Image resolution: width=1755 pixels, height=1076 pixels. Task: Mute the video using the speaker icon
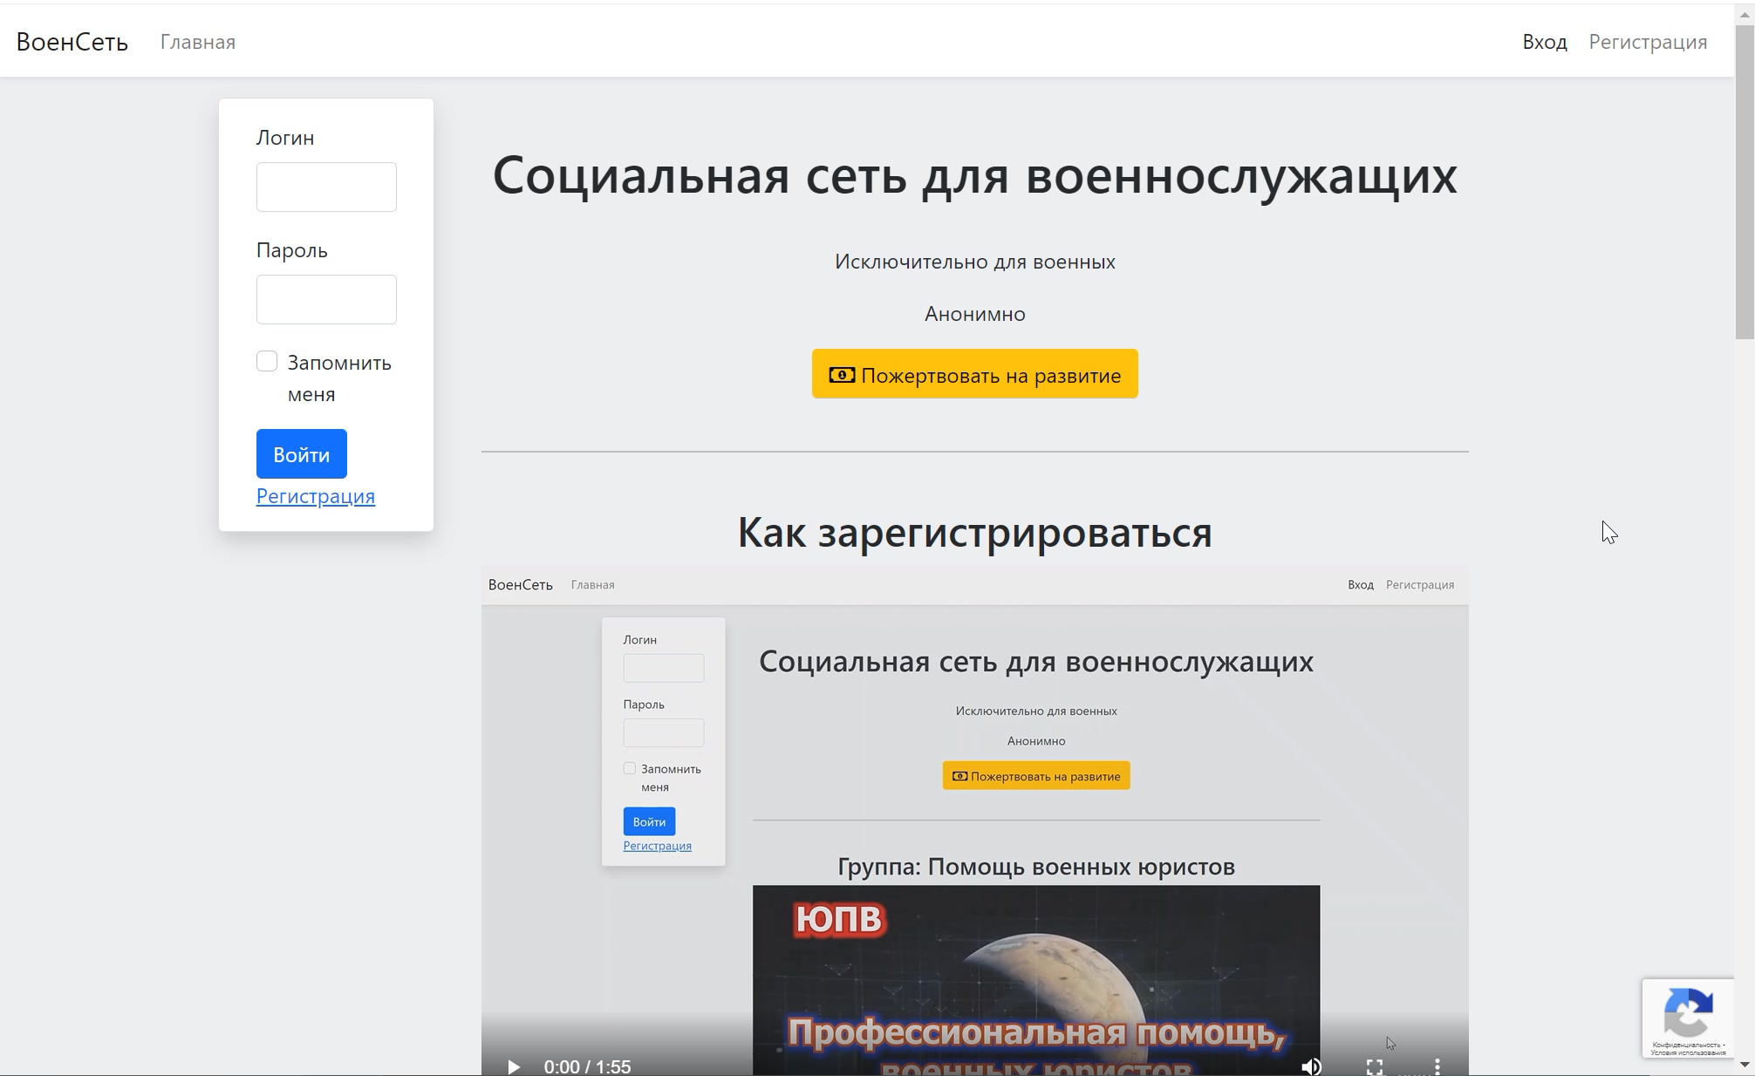click(1311, 1066)
